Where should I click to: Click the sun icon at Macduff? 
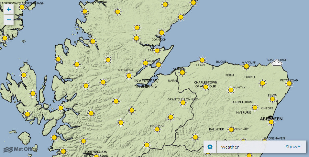[246, 66]
